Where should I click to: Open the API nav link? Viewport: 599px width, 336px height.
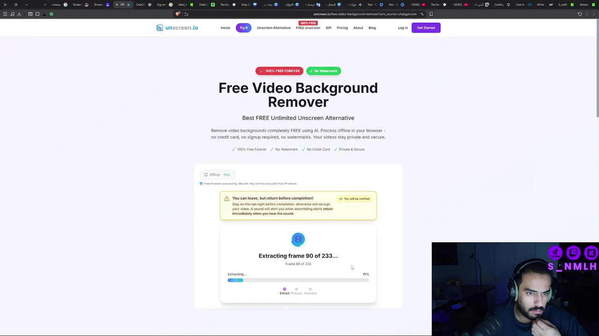point(329,28)
